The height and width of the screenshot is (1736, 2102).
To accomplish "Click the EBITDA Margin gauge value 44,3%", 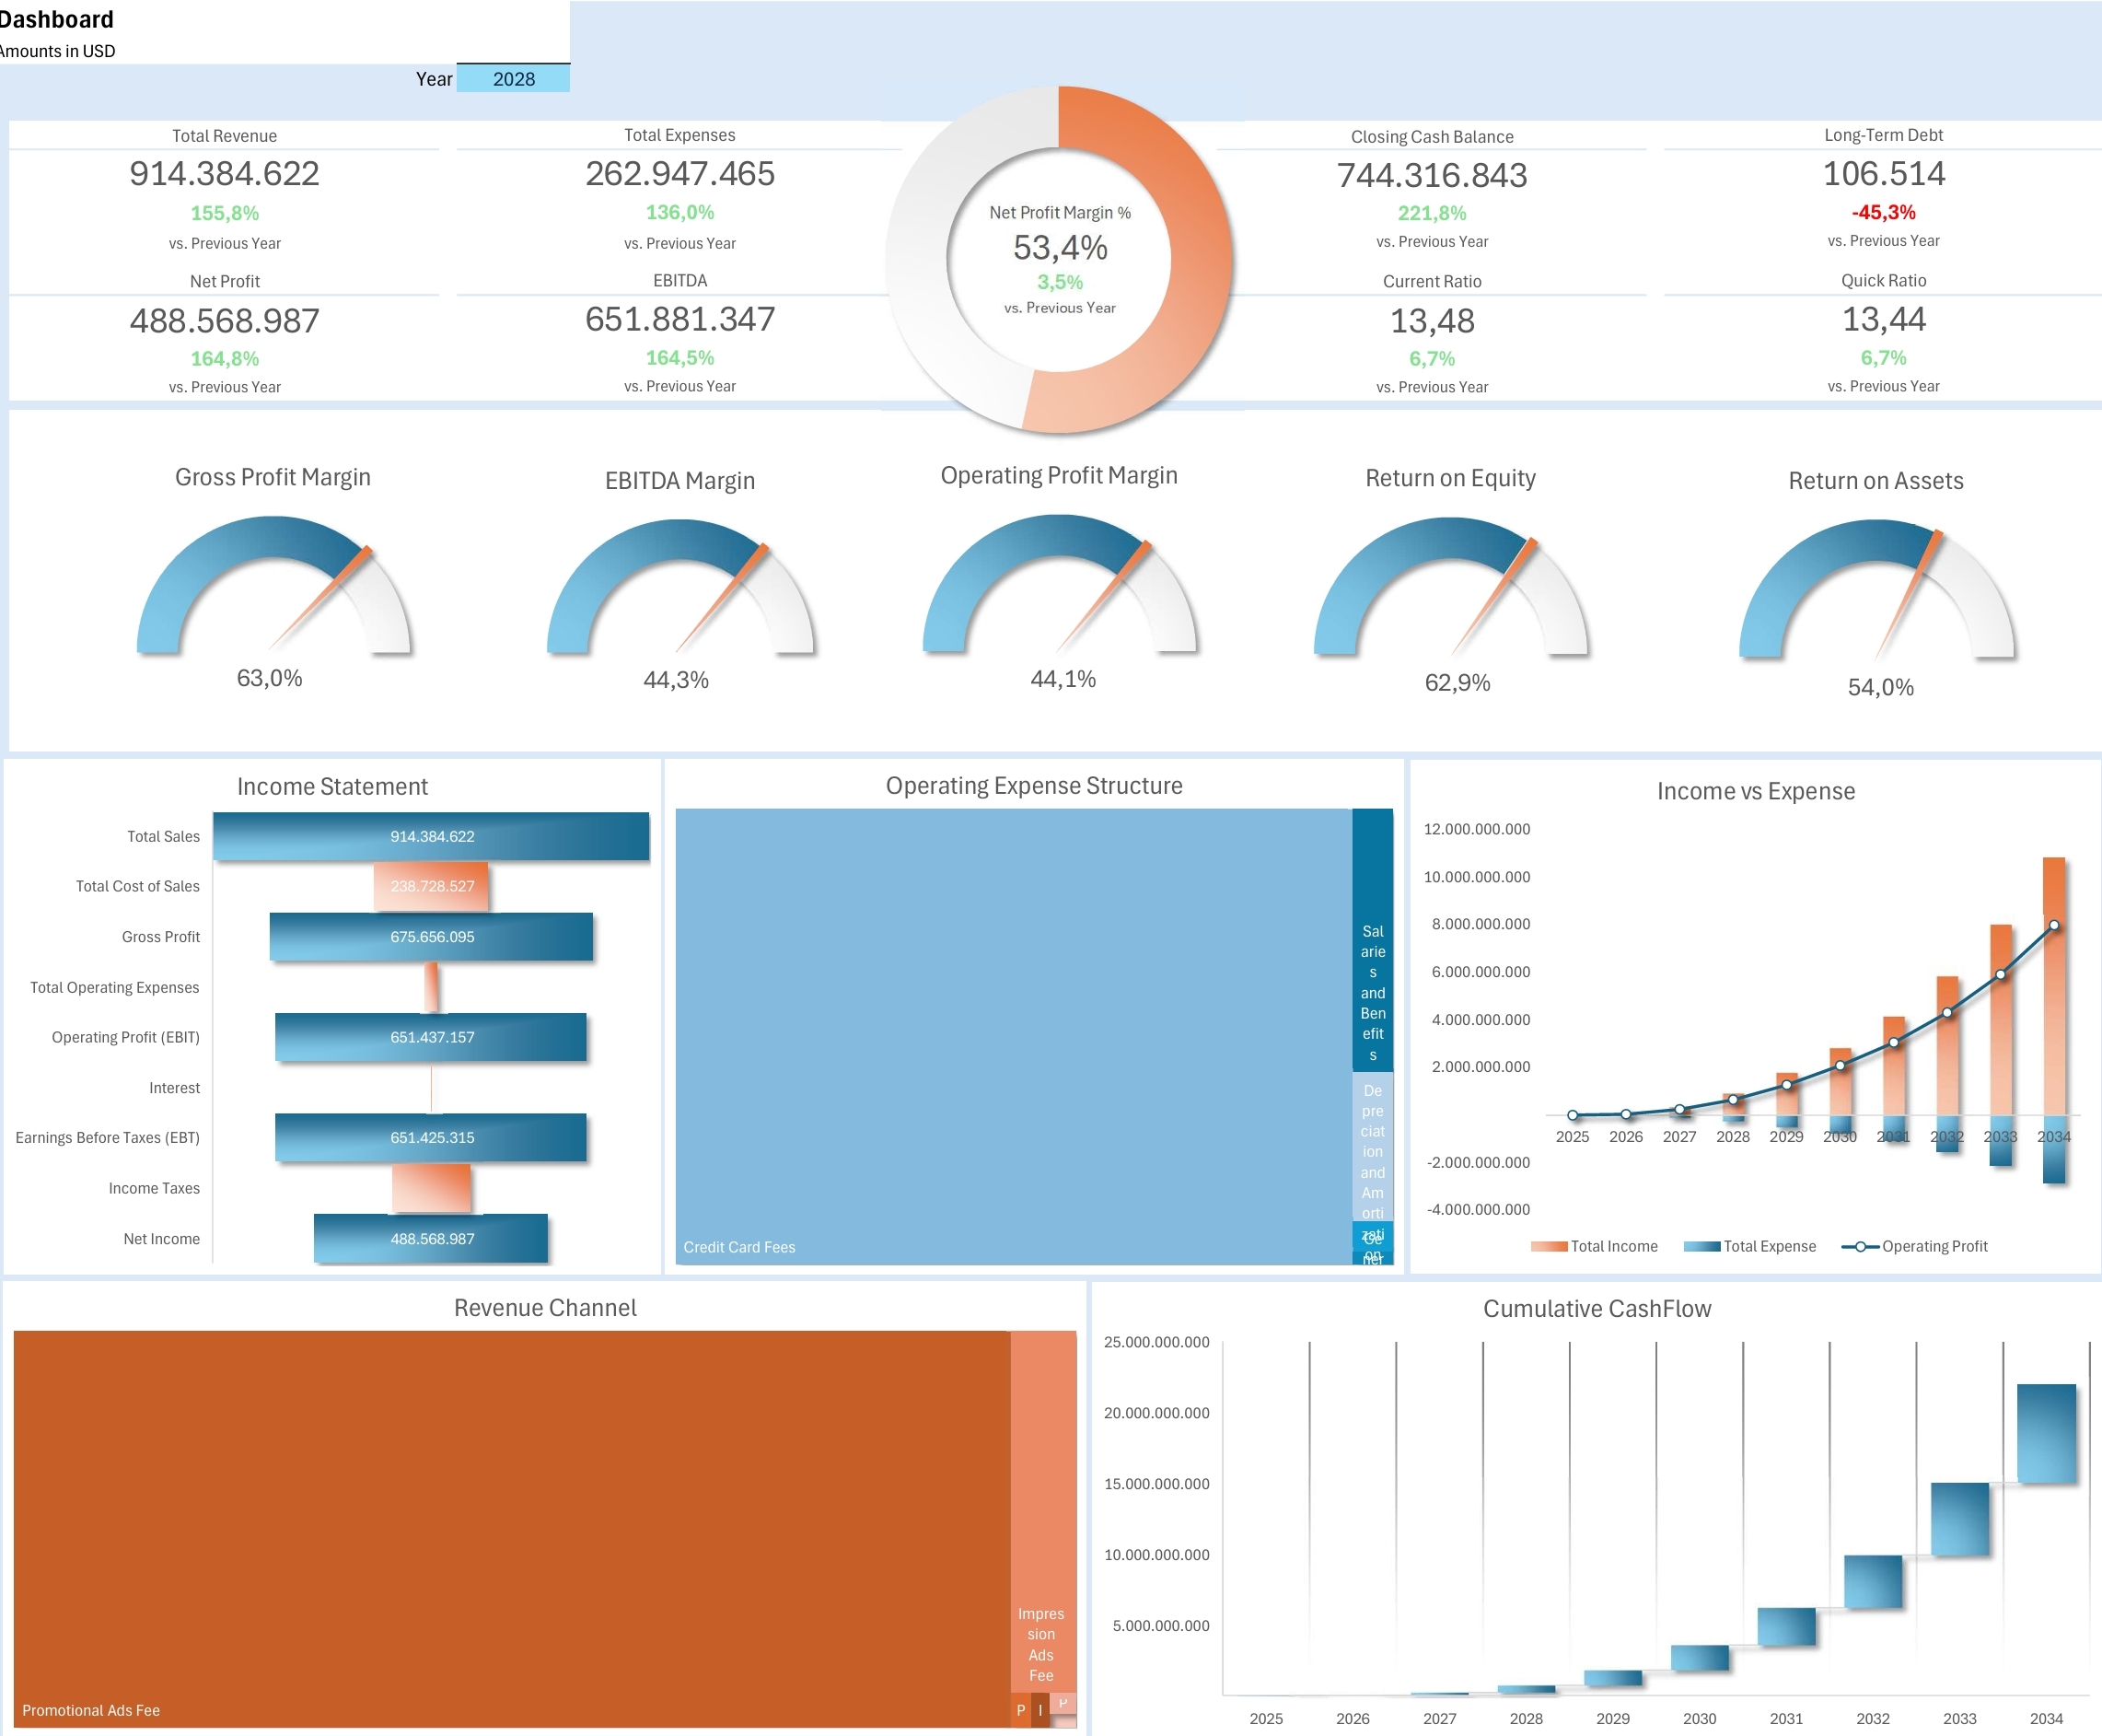I will 676,680.
